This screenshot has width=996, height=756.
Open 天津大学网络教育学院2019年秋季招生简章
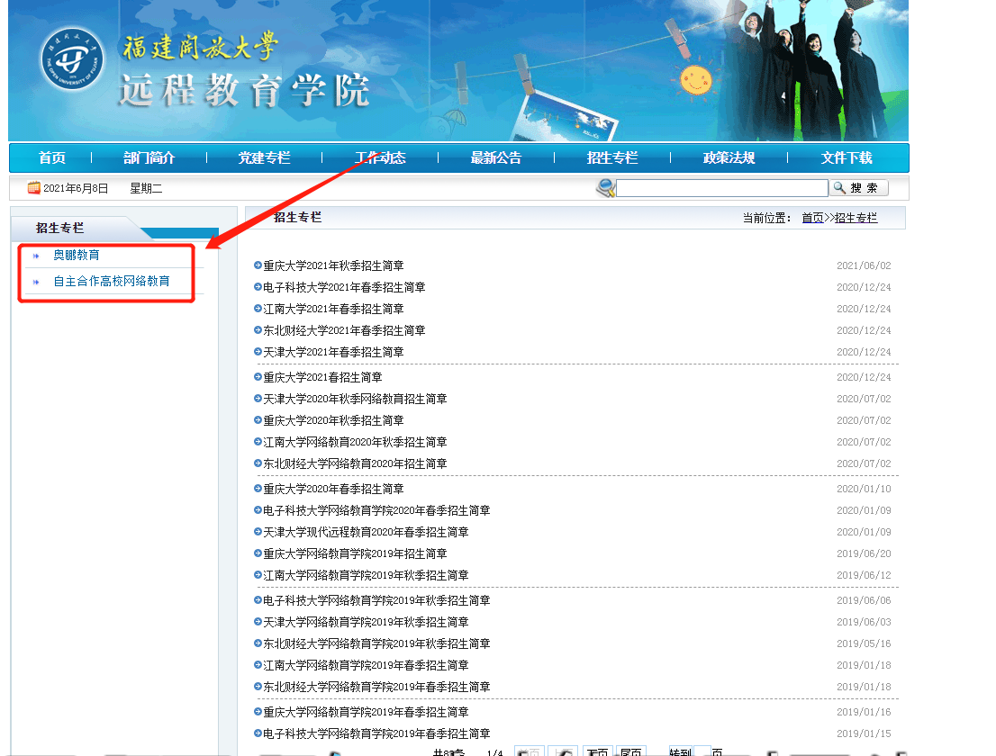pos(366,622)
